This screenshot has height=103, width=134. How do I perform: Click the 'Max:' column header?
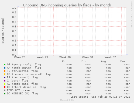[123, 61]
